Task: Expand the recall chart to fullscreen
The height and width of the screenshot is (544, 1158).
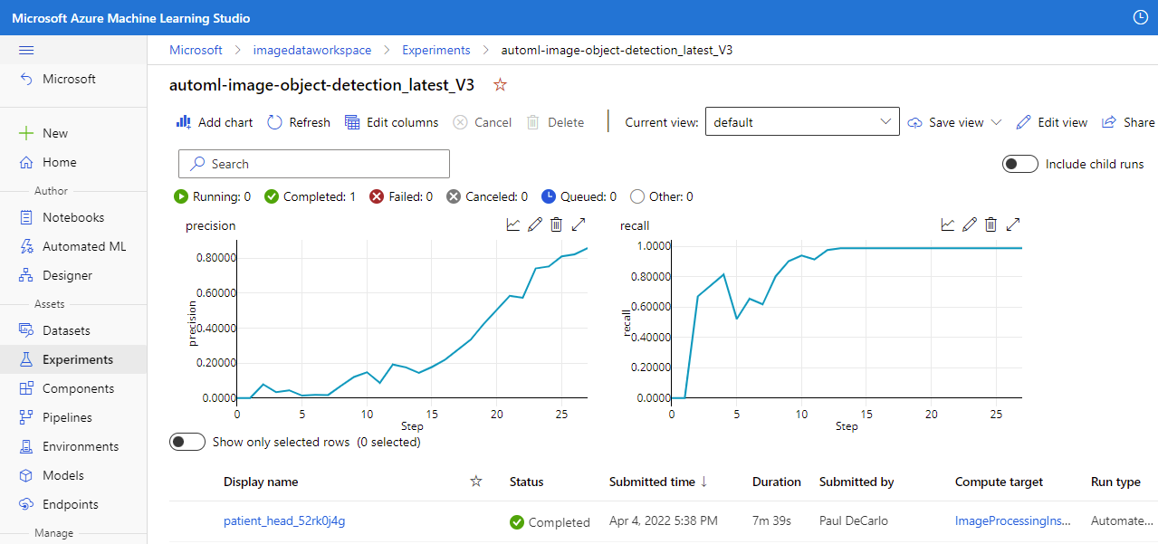Action: point(1013,224)
